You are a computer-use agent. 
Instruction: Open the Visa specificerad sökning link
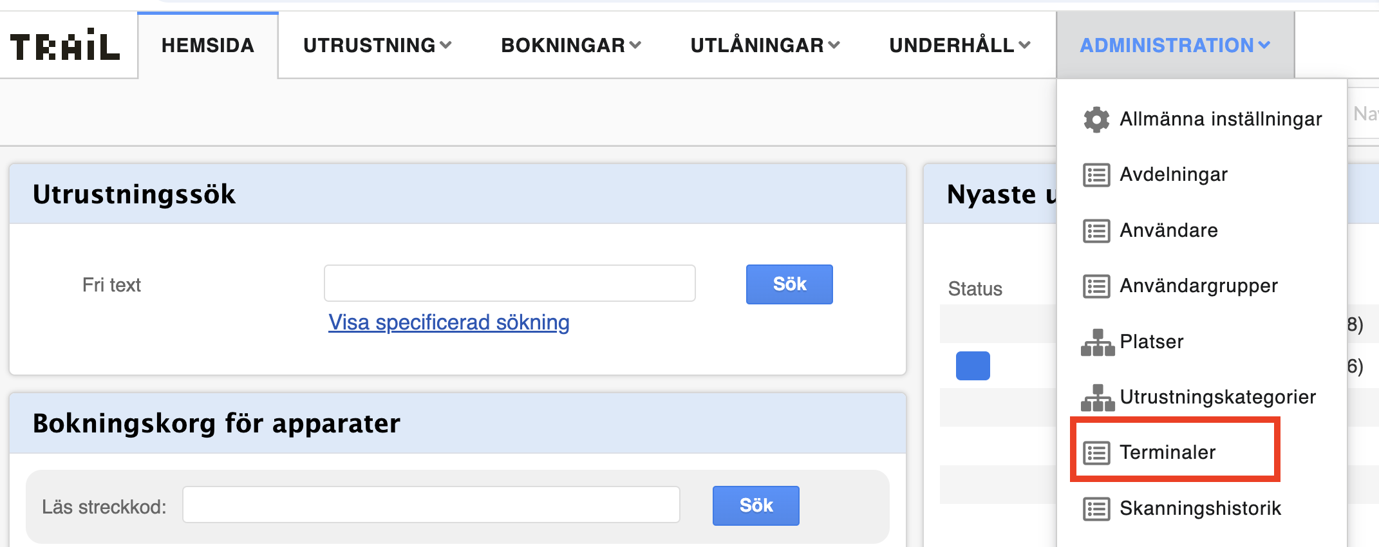(449, 322)
